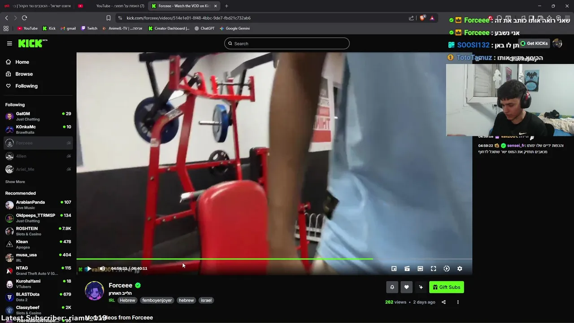Screen dimensions: 574x323
Task: Reload the page with the refresh icon
Action: point(24,18)
